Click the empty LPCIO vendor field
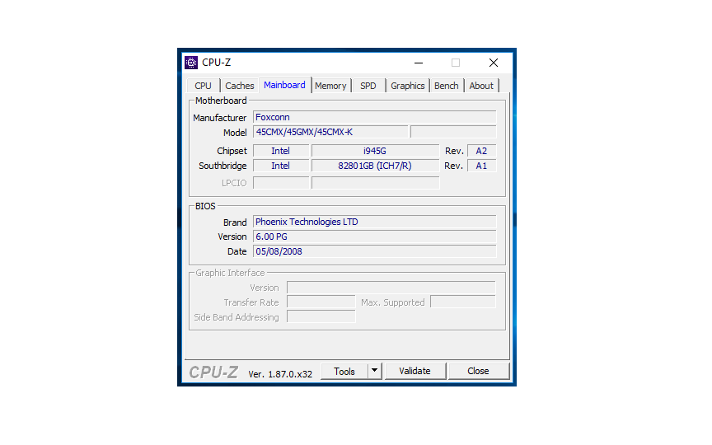The width and height of the screenshot is (712, 445). (x=281, y=183)
